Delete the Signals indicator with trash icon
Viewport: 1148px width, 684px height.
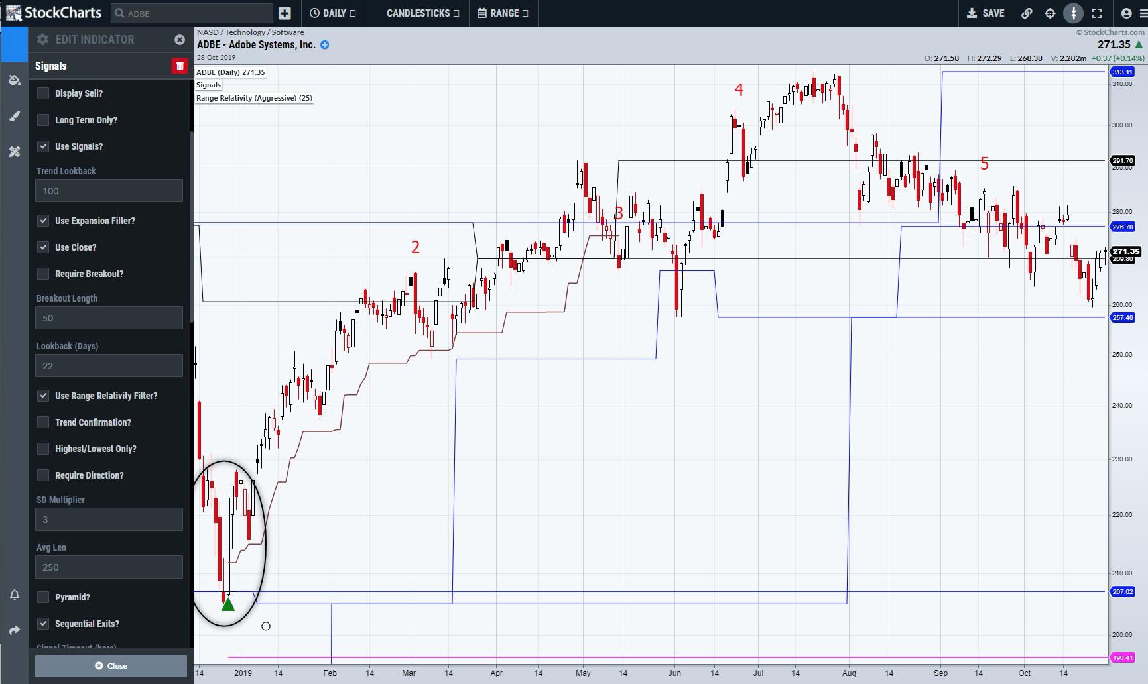coord(180,66)
